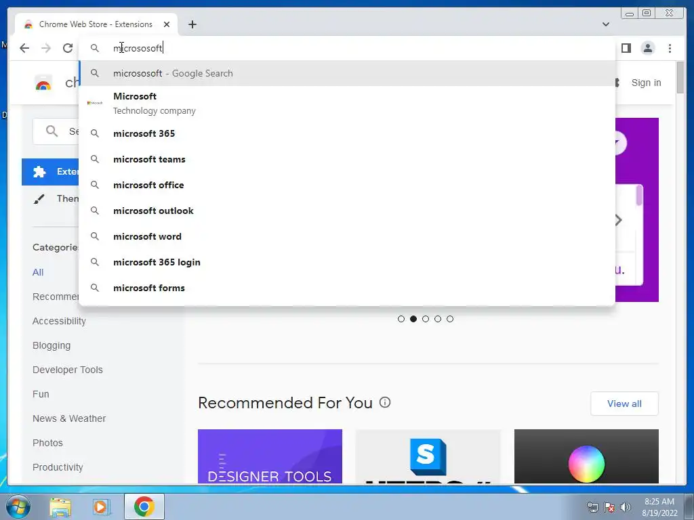The image size is (694, 520).
Task: Click the network tray icon
Action: [x=592, y=507]
